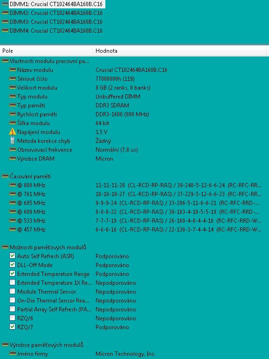Click the DIMM3 memory chip icon
Screen dimensions: 269x359
point(5,21)
